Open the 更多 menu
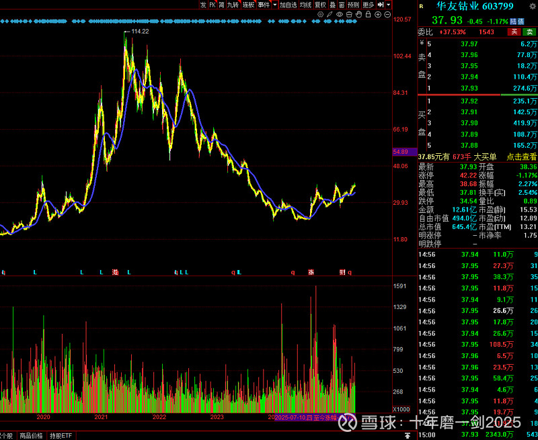 tap(369, 5)
